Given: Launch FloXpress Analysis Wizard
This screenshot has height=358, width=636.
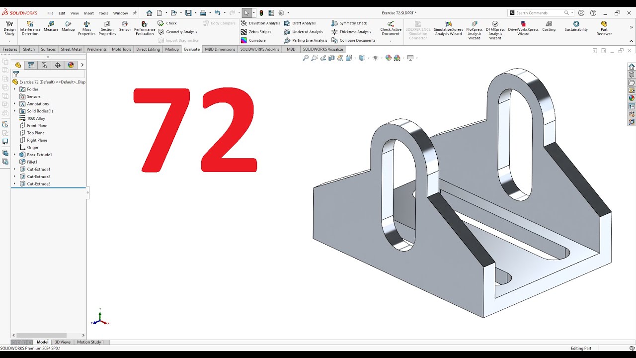Looking at the screenshot, I should tap(475, 30).
